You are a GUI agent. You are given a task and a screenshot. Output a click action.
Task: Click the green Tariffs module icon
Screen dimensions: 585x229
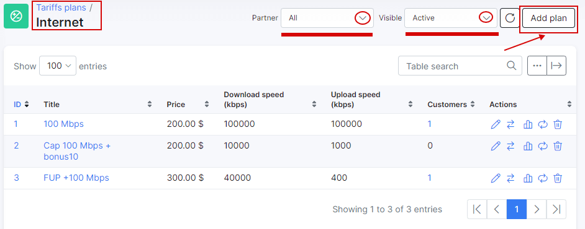tap(16, 16)
